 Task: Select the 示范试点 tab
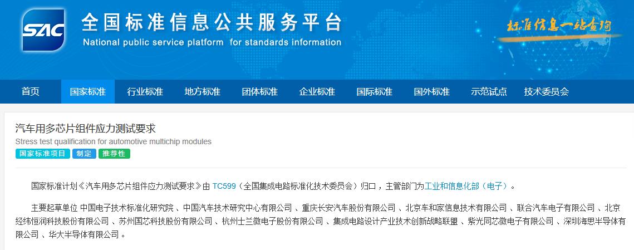(x=489, y=91)
